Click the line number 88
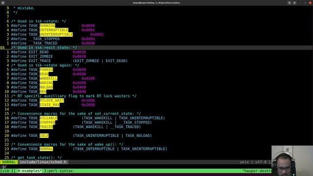This screenshot has height=176, width=313. pos(2,47)
